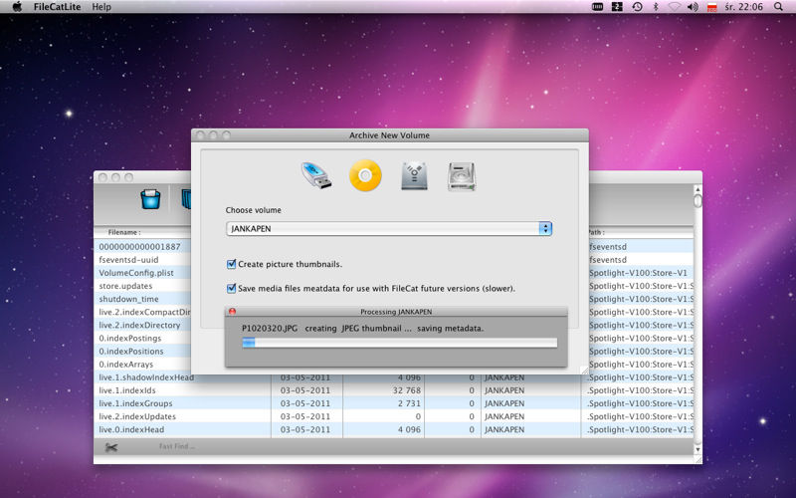Click the Filename column header
This screenshot has height=498, width=796.
(x=123, y=232)
